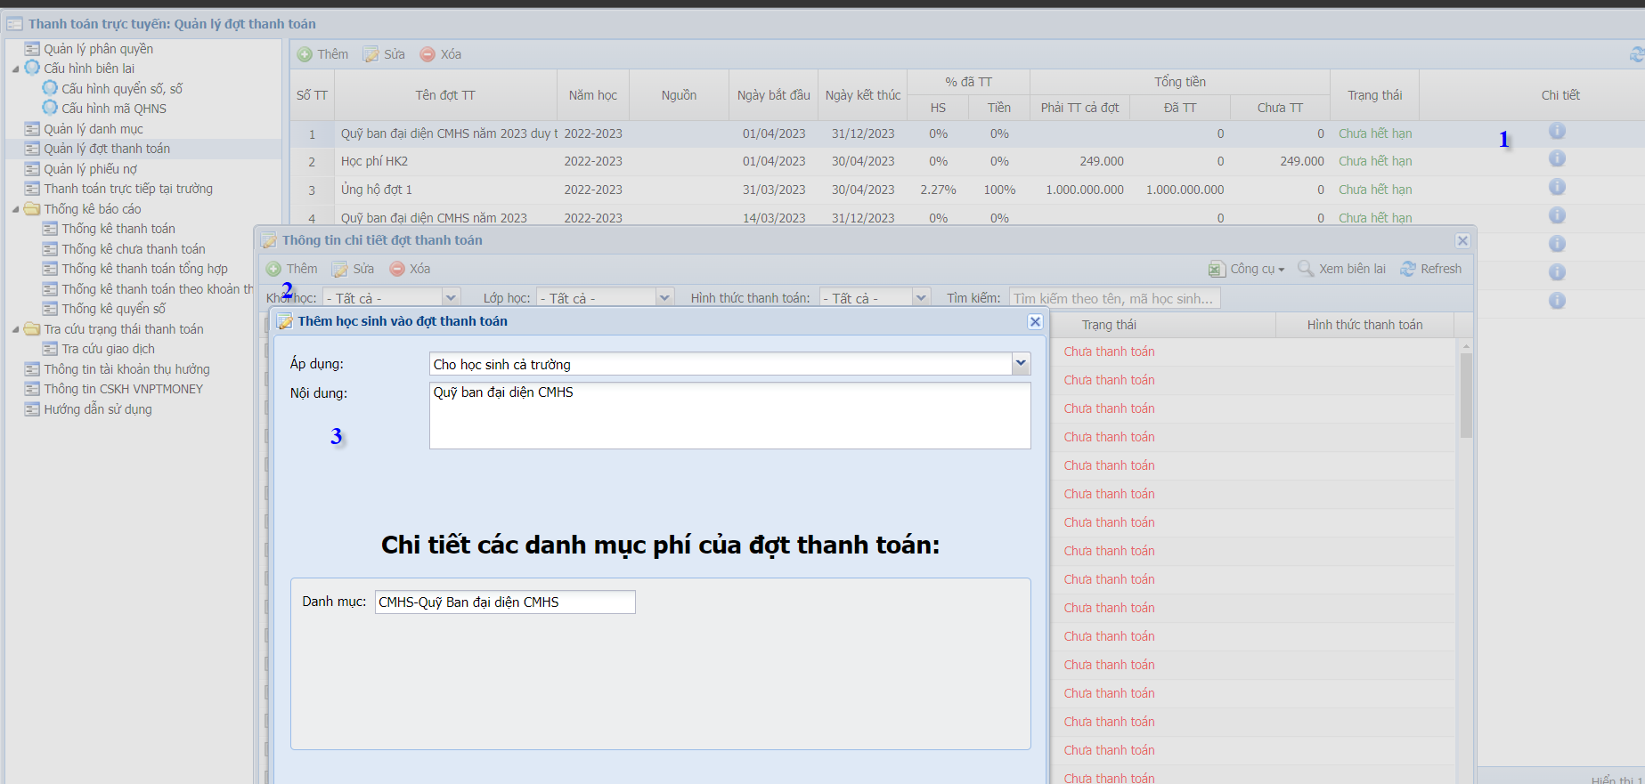This screenshot has width=1645, height=784.
Task: Collapse Cấu hình biên lai tree node
Action: (15, 69)
